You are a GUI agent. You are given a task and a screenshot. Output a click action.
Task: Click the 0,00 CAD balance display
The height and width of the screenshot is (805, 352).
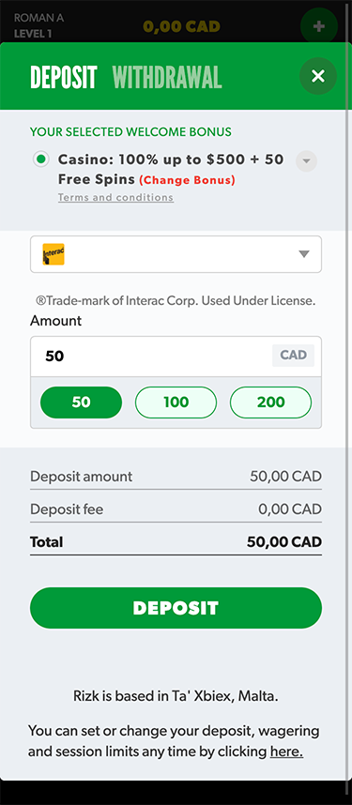181,26
